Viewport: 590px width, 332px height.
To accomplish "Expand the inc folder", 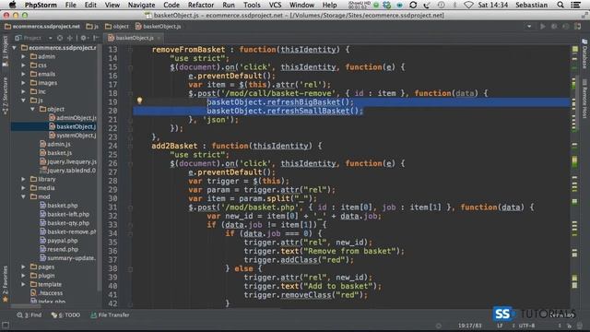I will click(x=23, y=91).
